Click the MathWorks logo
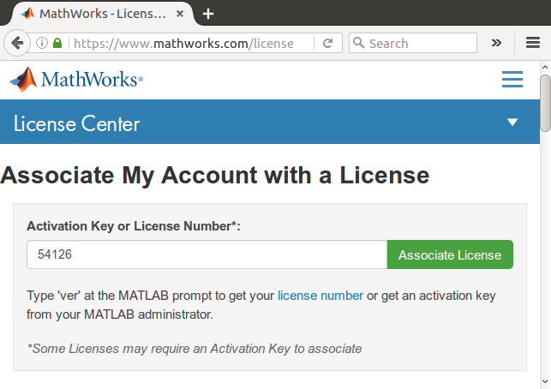 [x=76, y=80]
